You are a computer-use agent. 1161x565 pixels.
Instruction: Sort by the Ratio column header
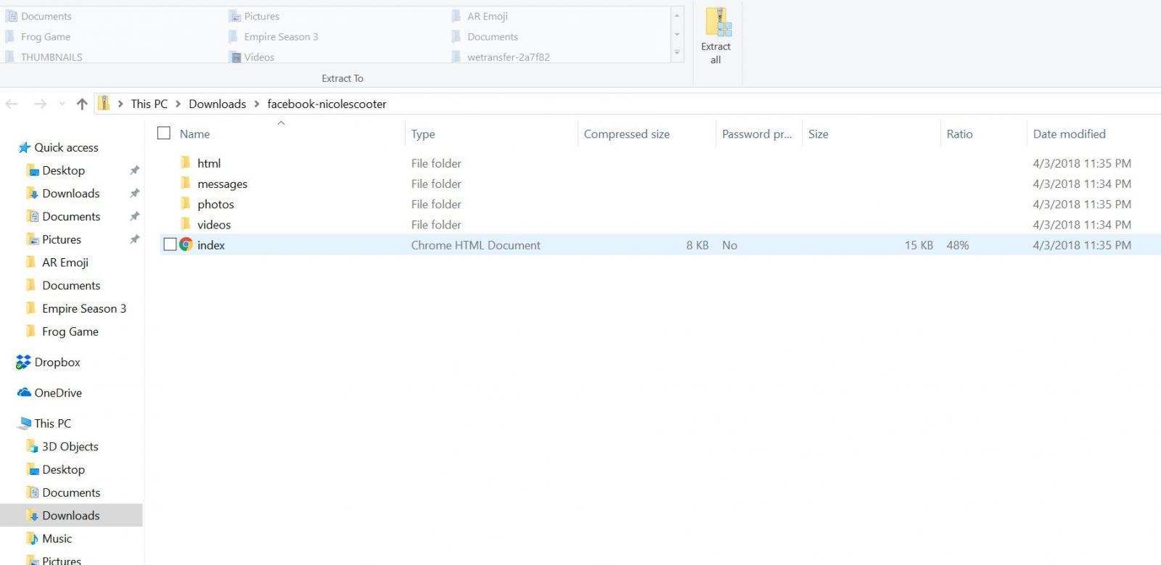pyautogui.click(x=959, y=134)
